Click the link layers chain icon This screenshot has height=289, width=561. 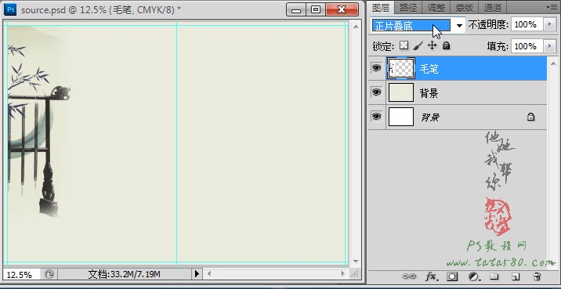point(408,276)
